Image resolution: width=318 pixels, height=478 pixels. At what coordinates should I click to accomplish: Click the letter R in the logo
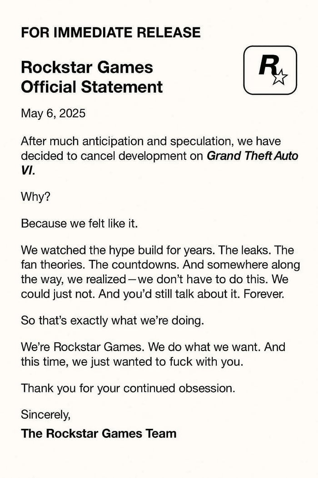[x=266, y=67]
